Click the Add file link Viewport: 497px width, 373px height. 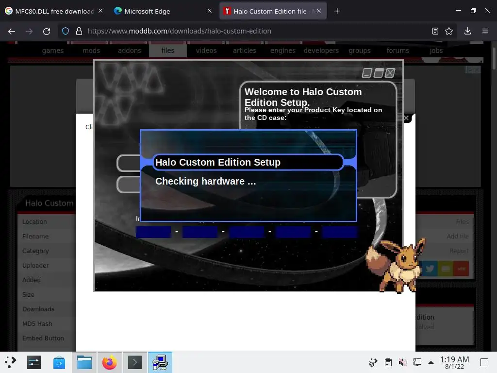(457, 236)
